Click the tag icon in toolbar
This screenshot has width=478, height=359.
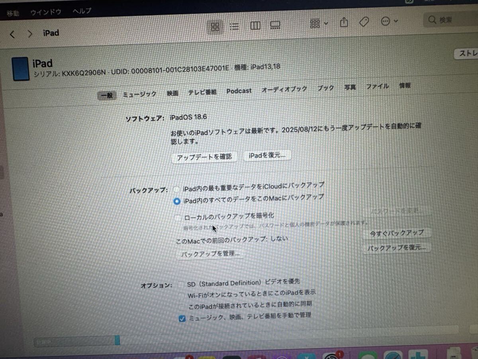coord(364,22)
